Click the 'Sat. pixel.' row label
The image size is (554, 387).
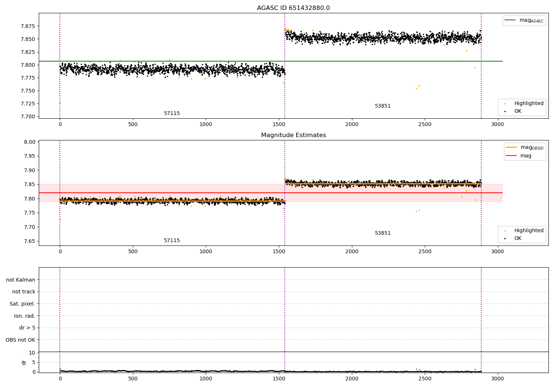pyautogui.click(x=23, y=304)
